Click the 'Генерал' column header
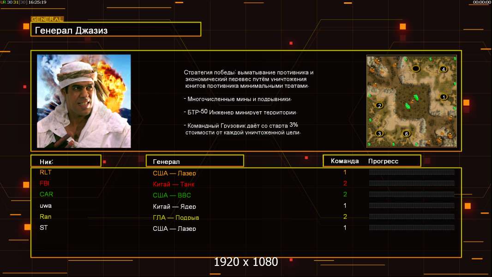The image size is (492, 277). pyautogui.click(x=195, y=161)
